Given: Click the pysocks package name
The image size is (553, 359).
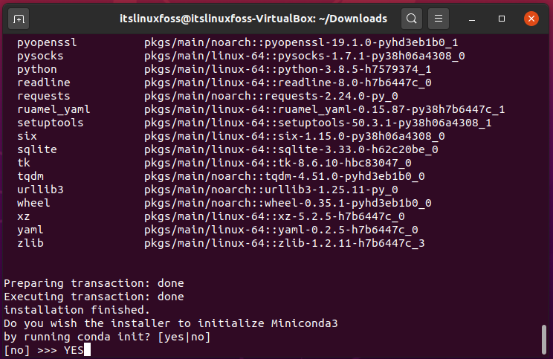Looking at the screenshot, I should pyautogui.click(x=40, y=56).
